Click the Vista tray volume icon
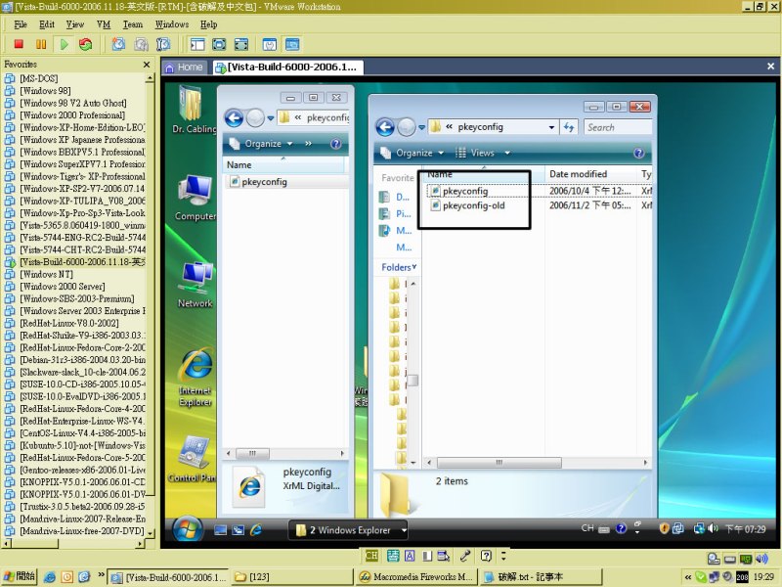This screenshot has width=782, height=587. click(713, 528)
